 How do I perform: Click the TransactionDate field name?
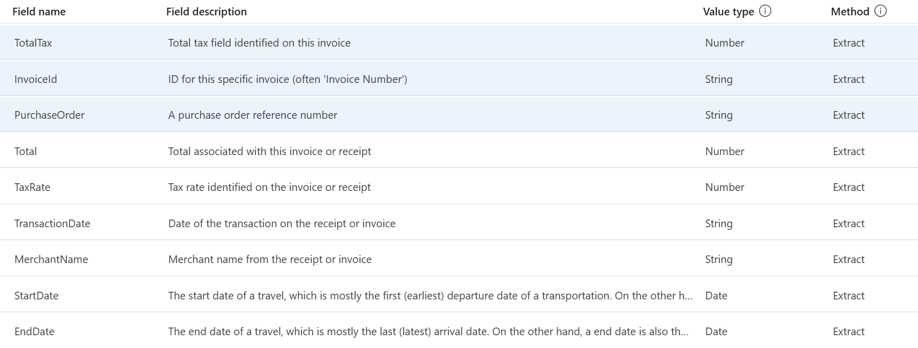tap(52, 224)
